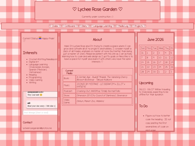Click the Current Media table header
Screen dimensions: 195x146
point(69,72)
